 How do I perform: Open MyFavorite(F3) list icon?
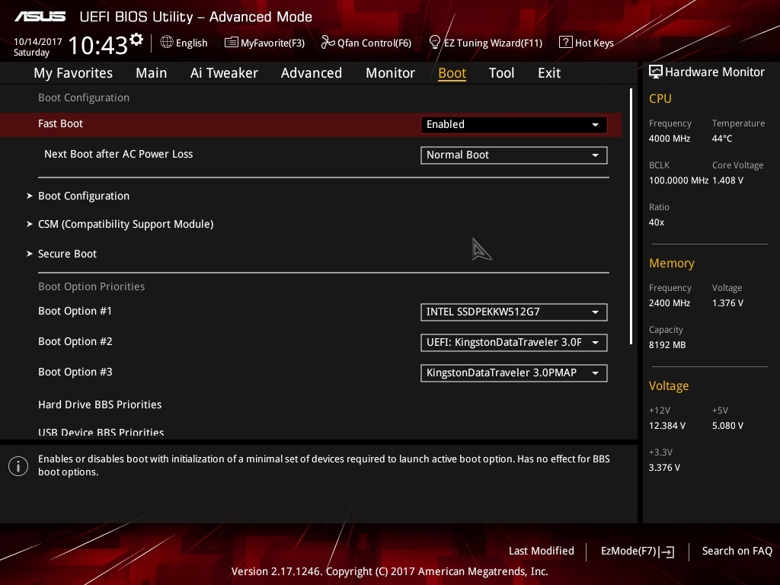coord(232,43)
